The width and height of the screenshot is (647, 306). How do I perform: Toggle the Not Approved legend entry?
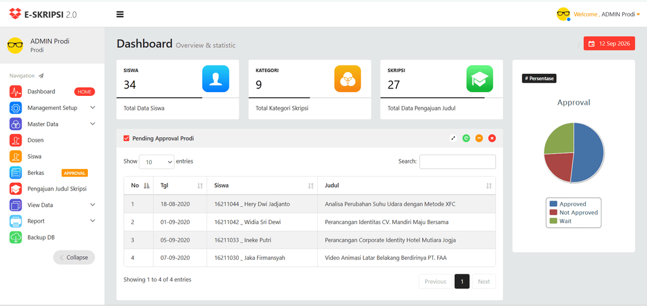click(x=574, y=213)
